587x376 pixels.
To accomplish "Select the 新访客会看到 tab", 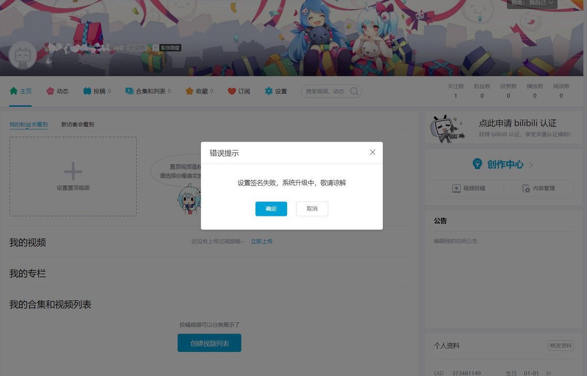I will point(77,124).
